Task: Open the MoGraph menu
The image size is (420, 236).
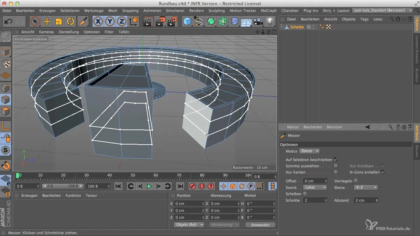Action: pos(268,10)
